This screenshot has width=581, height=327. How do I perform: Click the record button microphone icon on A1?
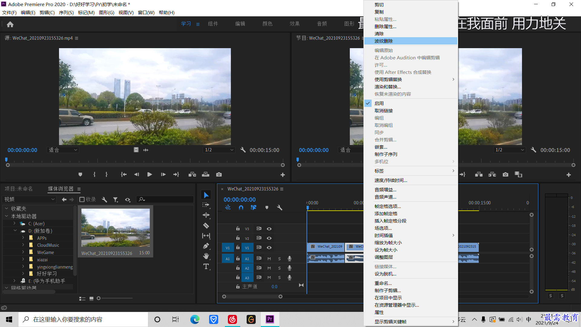pyautogui.click(x=290, y=258)
